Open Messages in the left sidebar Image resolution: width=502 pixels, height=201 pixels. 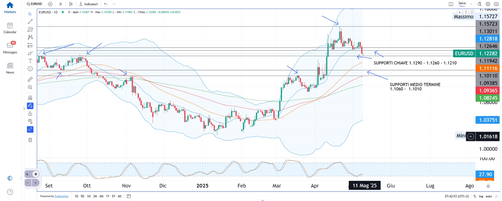pos(10,48)
